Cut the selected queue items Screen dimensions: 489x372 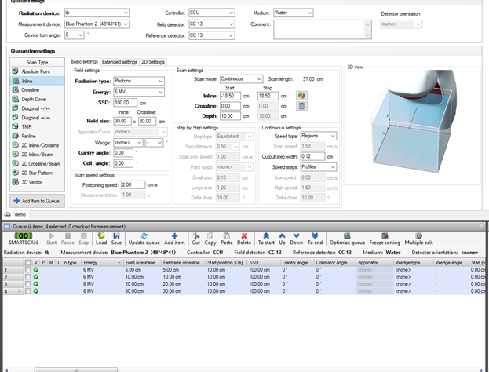click(196, 239)
